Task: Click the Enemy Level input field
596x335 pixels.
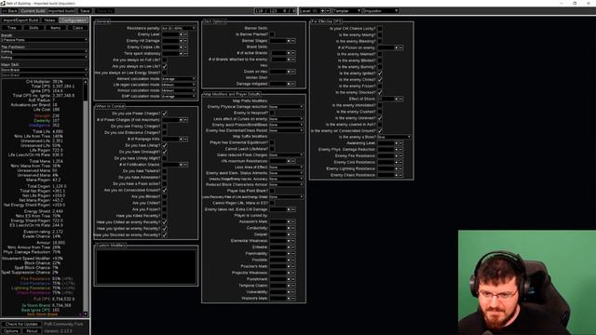Action: click(x=169, y=34)
